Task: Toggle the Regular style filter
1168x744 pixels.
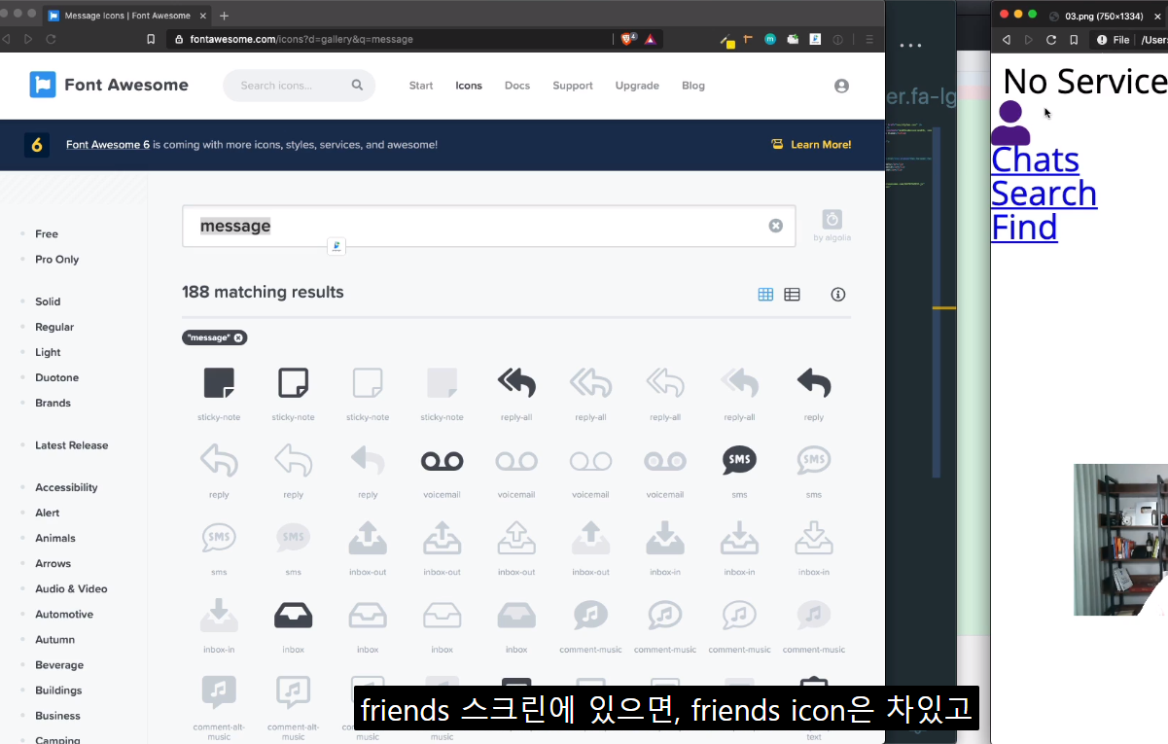Action: (54, 327)
